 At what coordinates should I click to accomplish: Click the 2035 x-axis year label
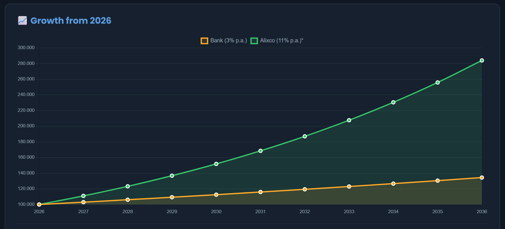pos(438,211)
